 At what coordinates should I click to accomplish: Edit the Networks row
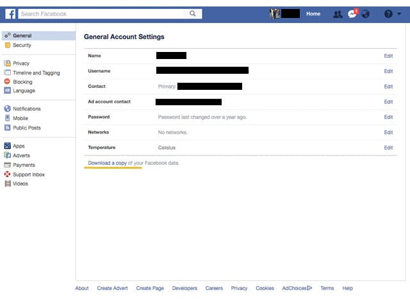(388, 132)
